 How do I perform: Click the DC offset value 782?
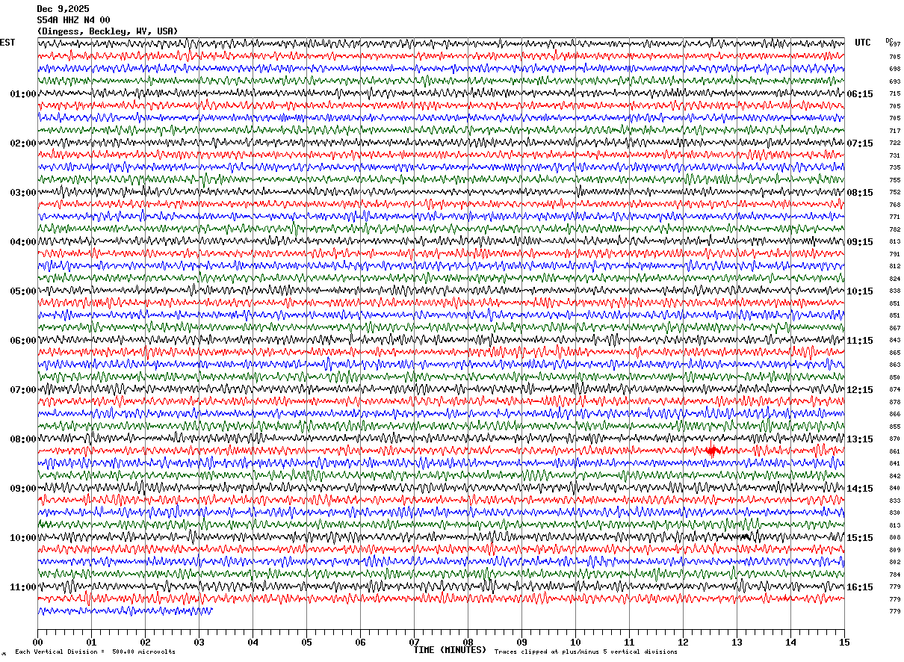(895, 229)
